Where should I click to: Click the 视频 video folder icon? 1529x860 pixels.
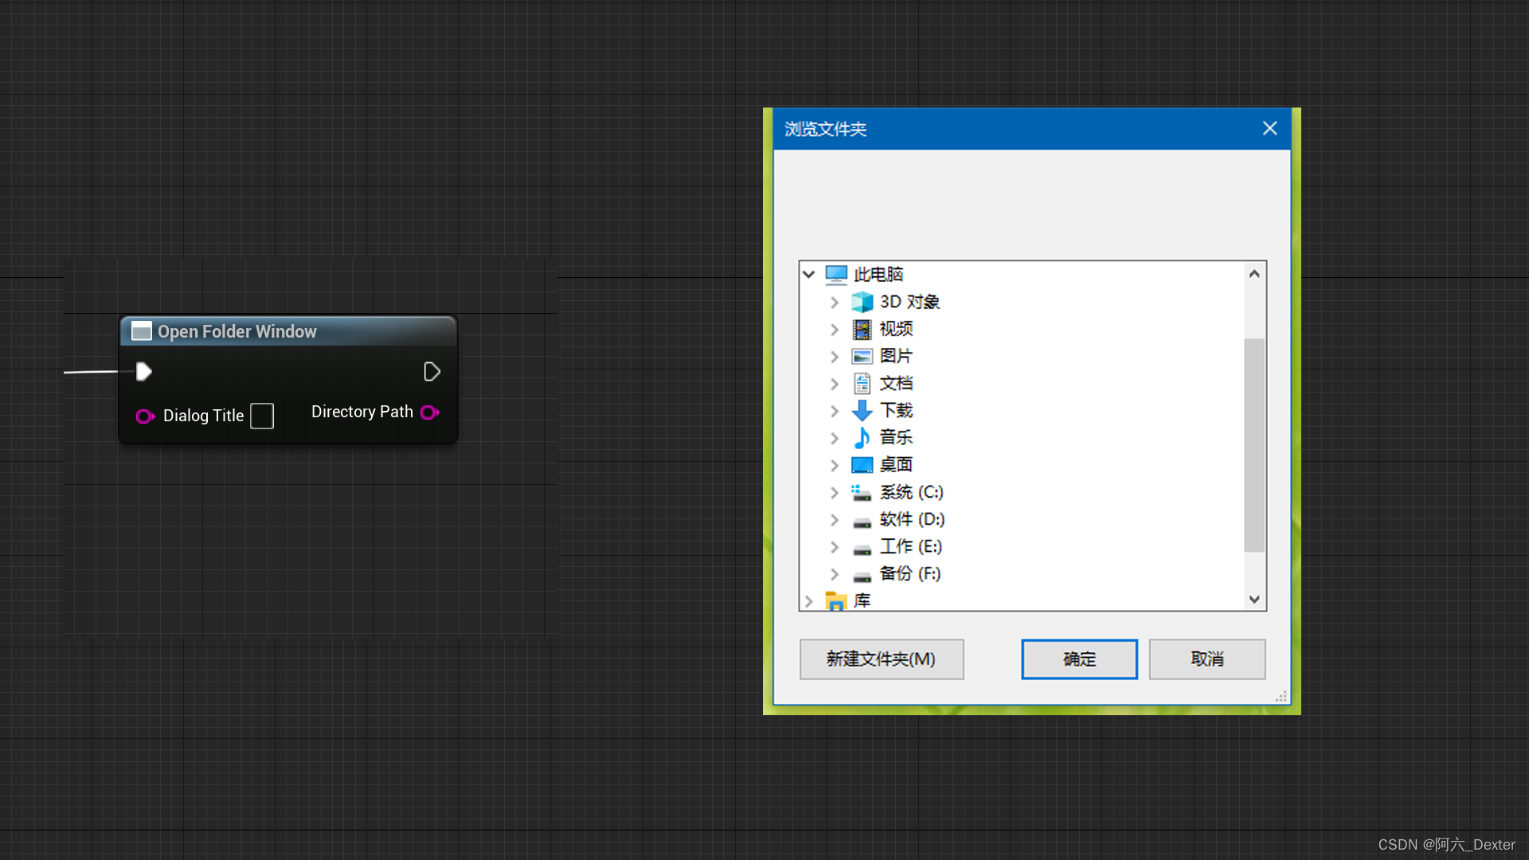862,329
